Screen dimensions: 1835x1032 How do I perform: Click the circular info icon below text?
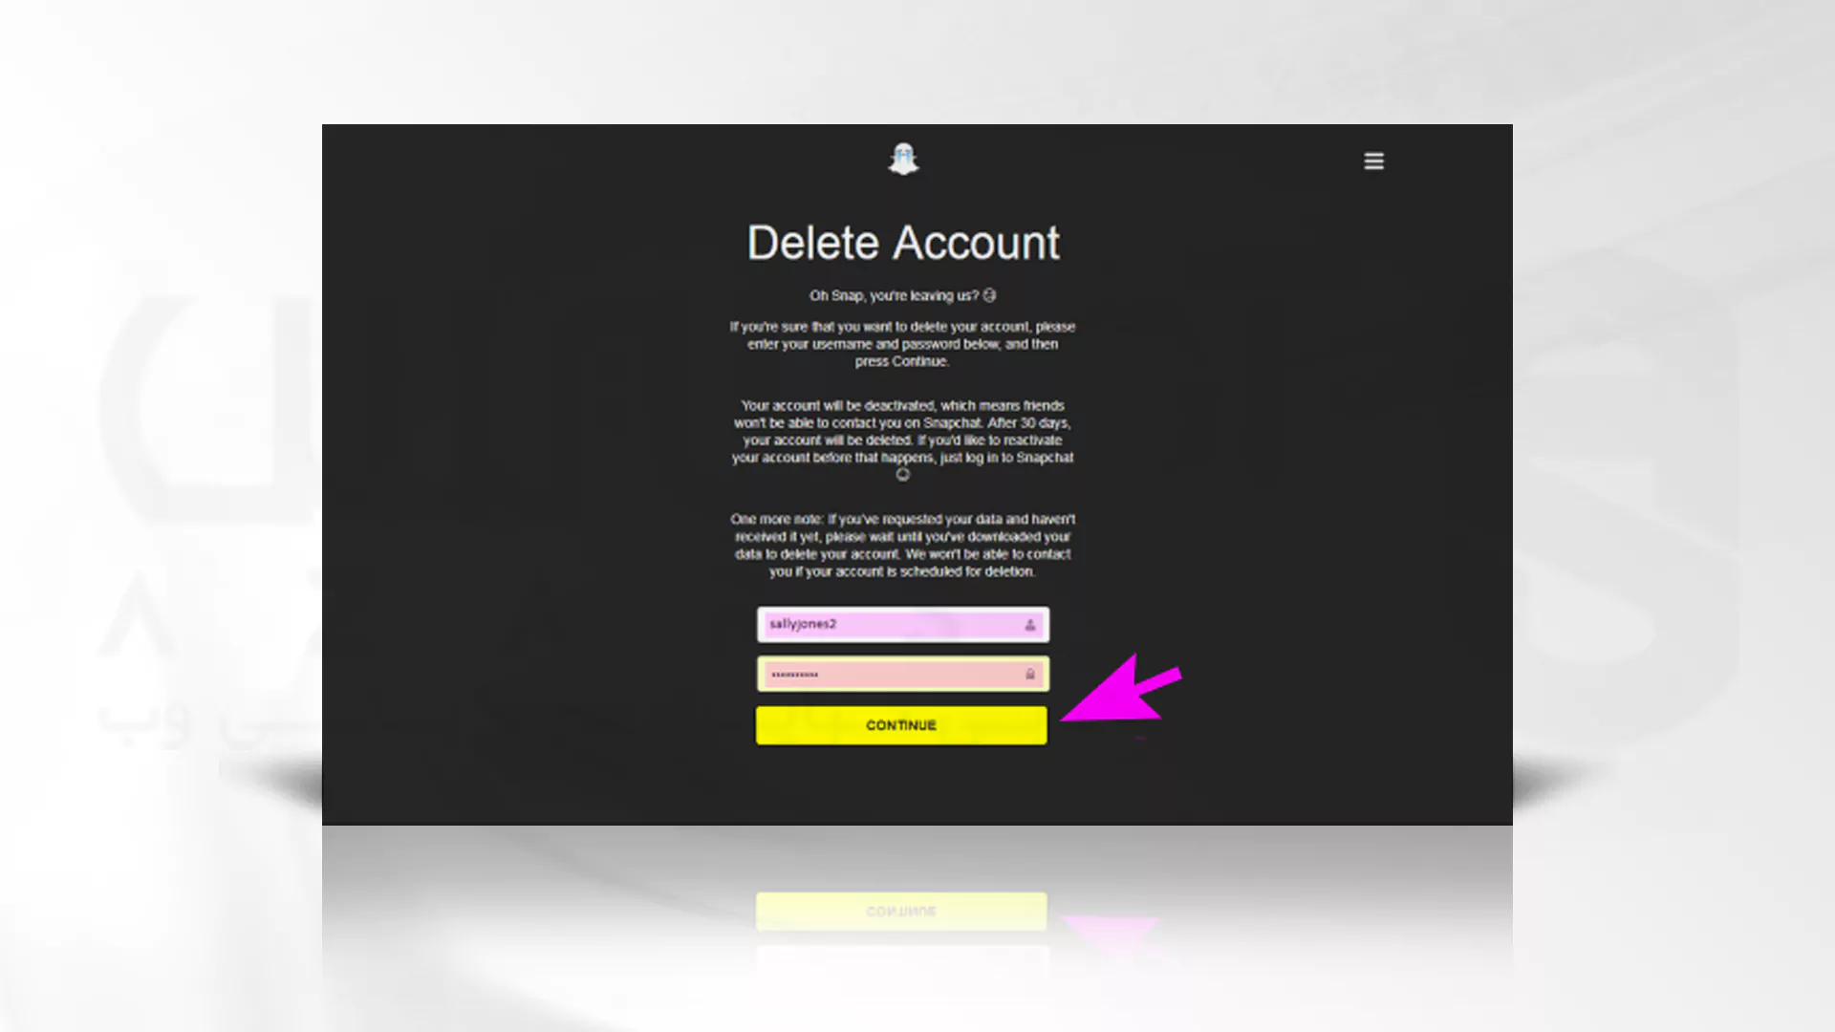point(902,475)
